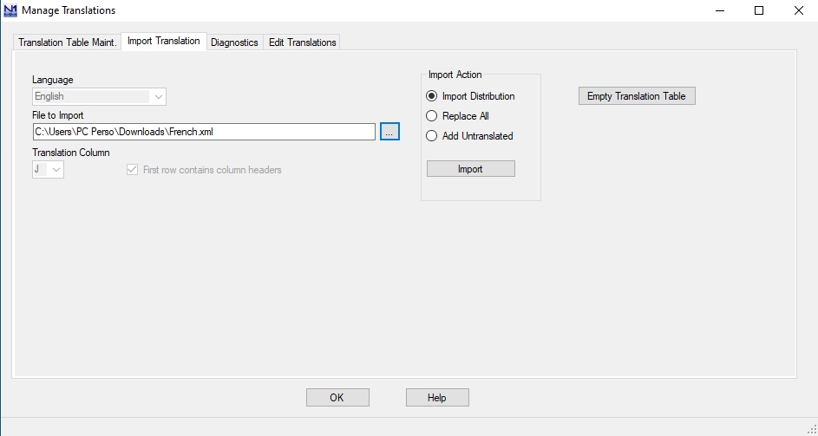Maximize the Manage Translations window
The height and width of the screenshot is (436, 818).
[x=759, y=10]
